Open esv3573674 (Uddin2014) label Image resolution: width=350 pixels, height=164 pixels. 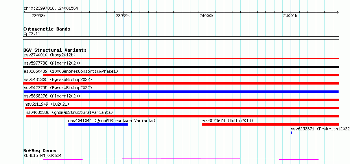pos(227,121)
